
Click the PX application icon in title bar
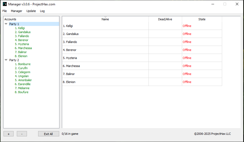[5, 4]
